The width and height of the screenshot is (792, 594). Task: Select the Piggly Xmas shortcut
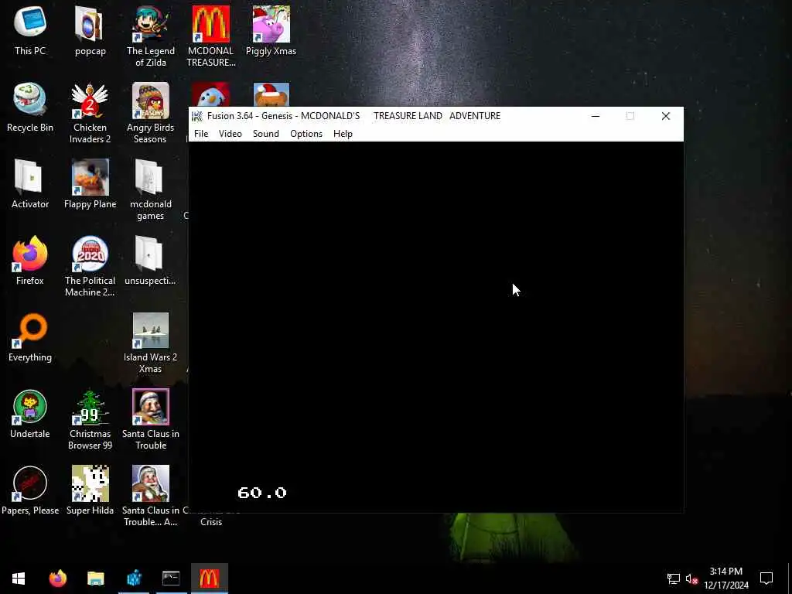pos(271,30)
